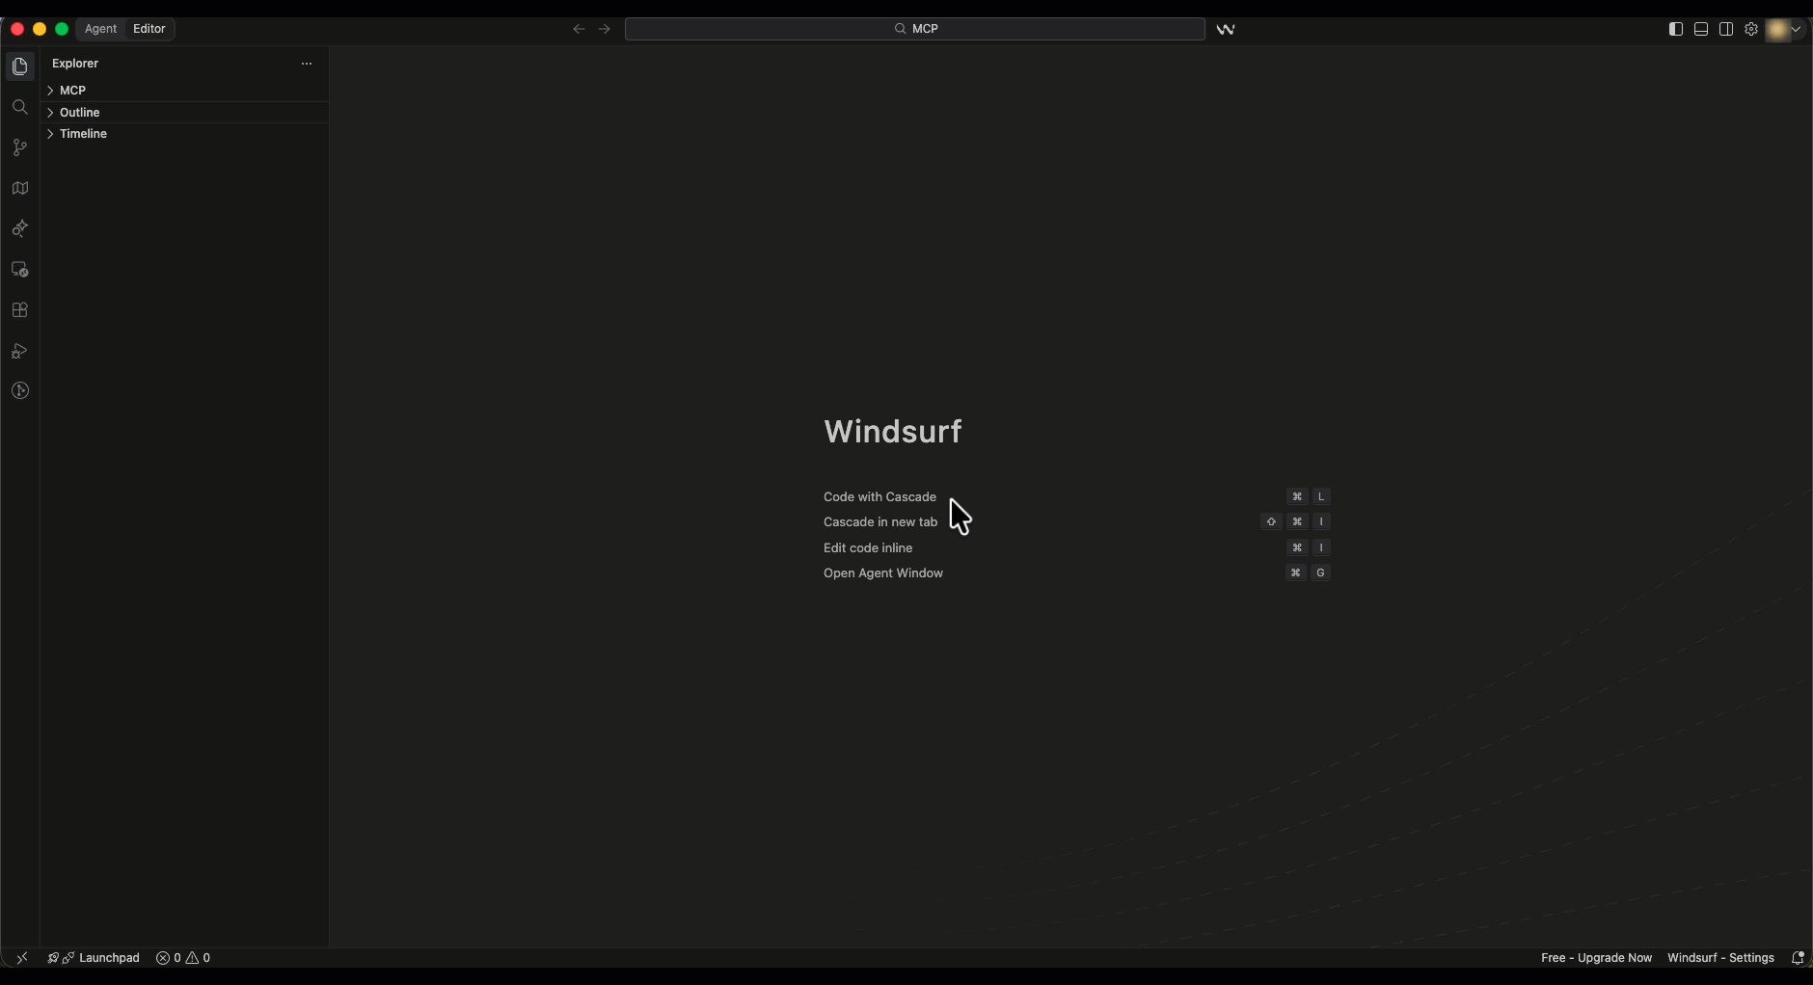The width and height of the screenshot is (1813, 985).
Task: Open the Extensions icon in activity bar
Action: [19, 310]
